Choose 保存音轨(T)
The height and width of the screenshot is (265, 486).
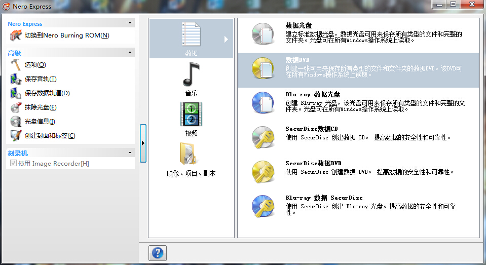41,79
